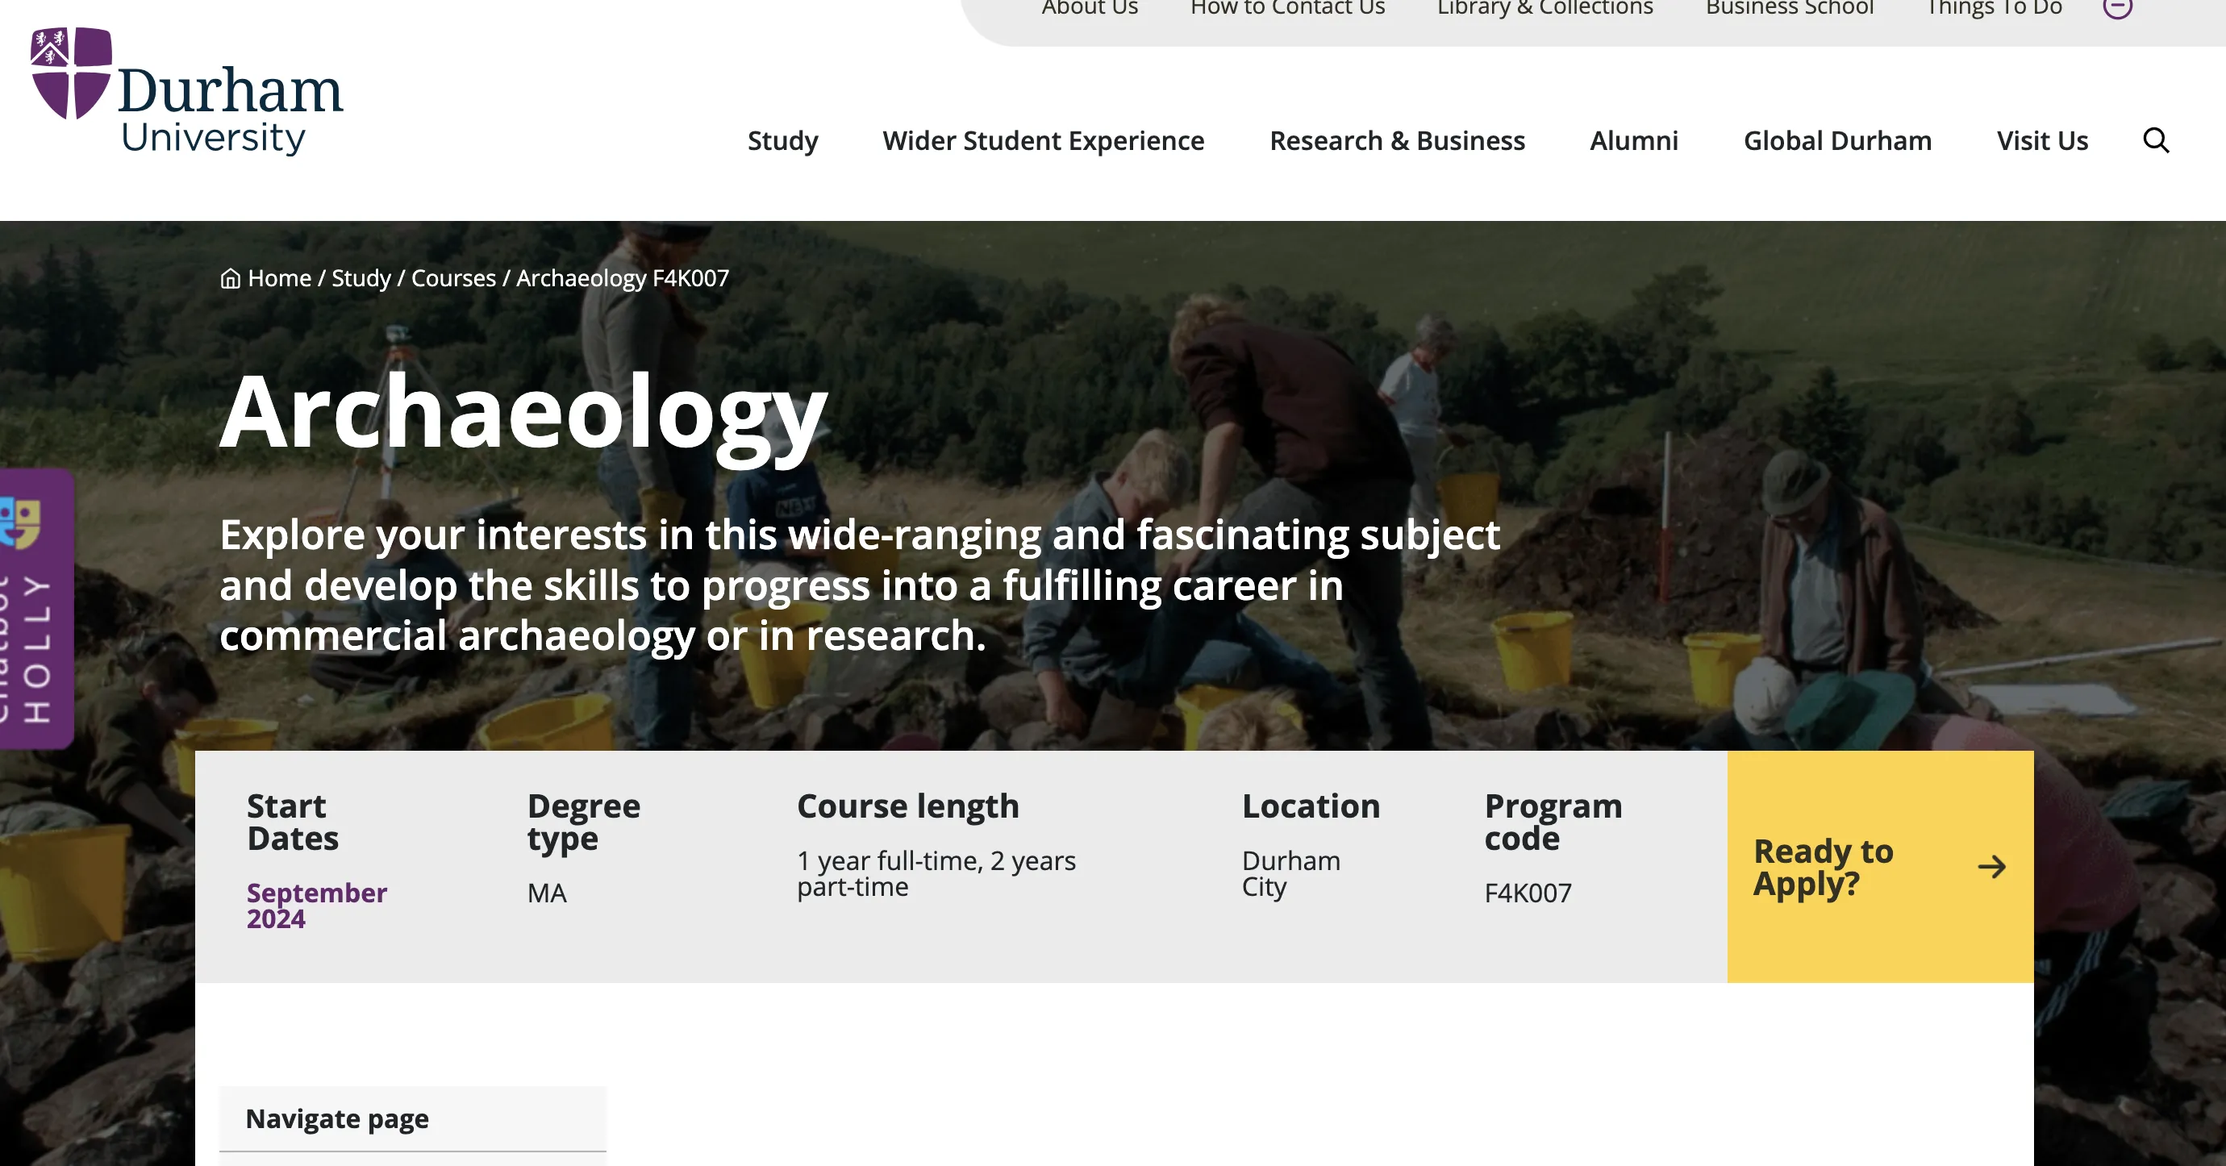
Task: Select the September 2024 start date
Action: 316,906
